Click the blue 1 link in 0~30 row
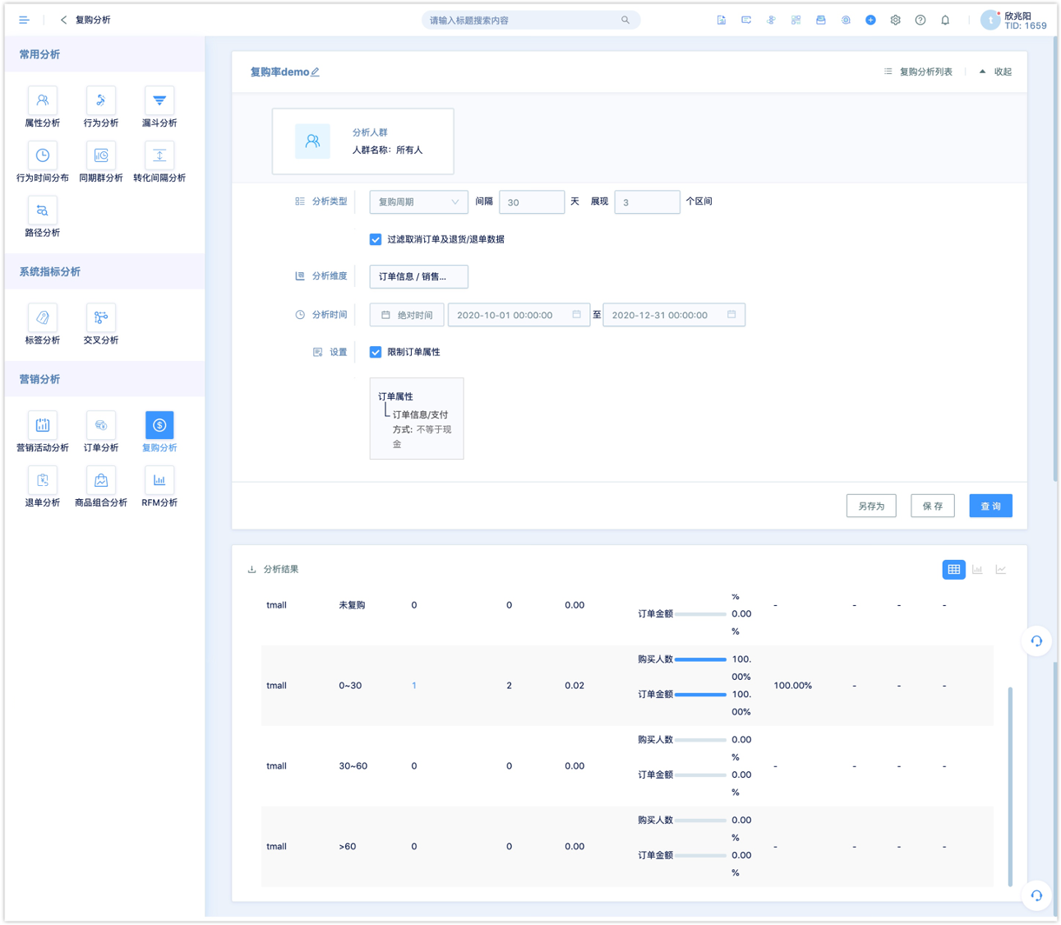This screenshot has width=1061, height=925. click(414, 686)
